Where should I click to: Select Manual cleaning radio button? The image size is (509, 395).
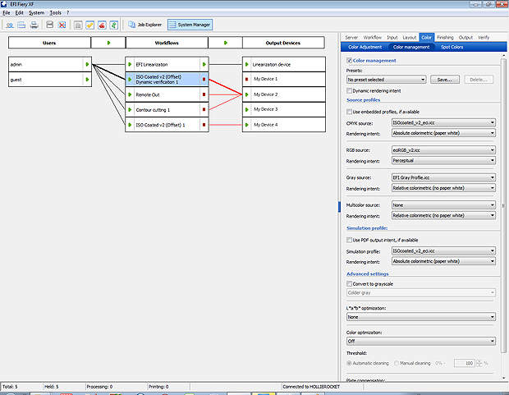pyautogui.click(x=397, y=363)
